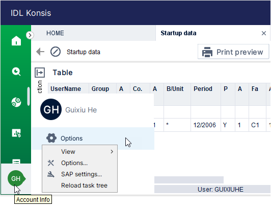
Task: Click the Options gear entry in account panel
Action: [93, 138]
